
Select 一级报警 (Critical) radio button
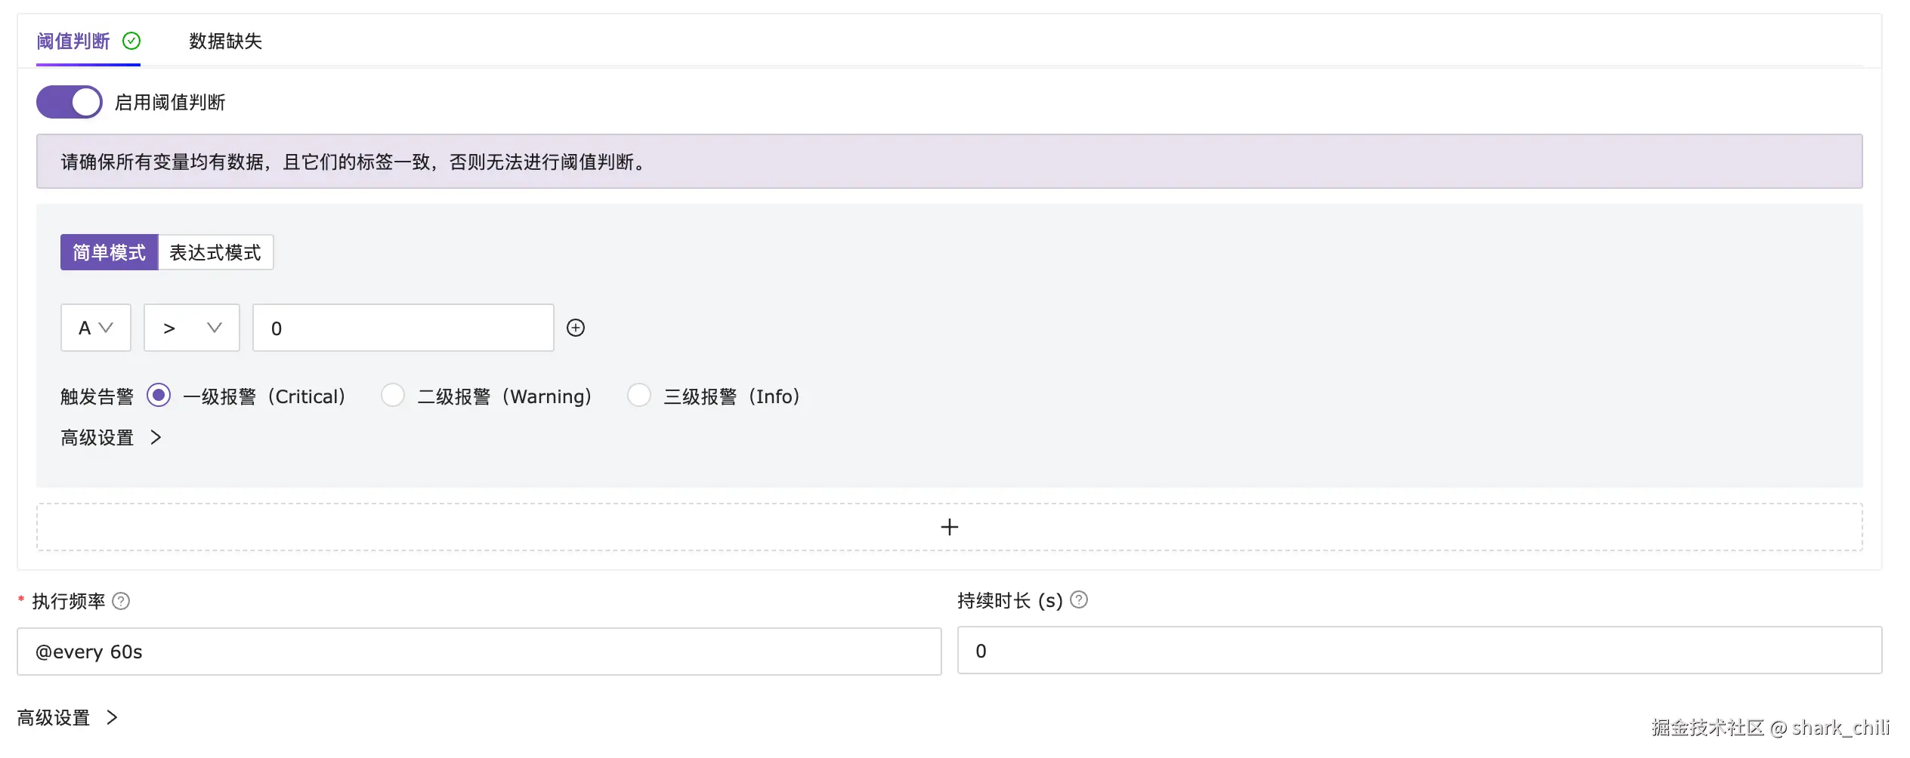pyautogui.click(x=159, y=396)
